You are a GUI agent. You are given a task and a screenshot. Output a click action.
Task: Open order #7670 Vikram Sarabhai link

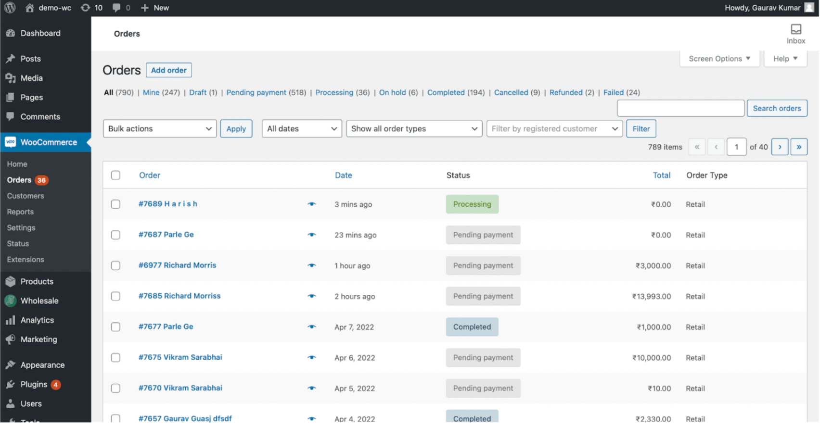[x=180, y=388]
